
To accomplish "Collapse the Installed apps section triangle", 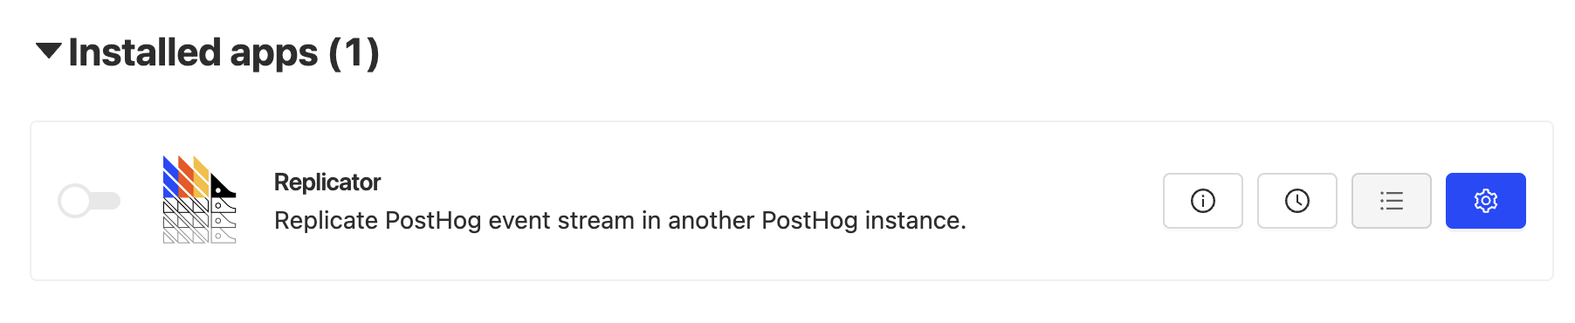I will point(49,51).
